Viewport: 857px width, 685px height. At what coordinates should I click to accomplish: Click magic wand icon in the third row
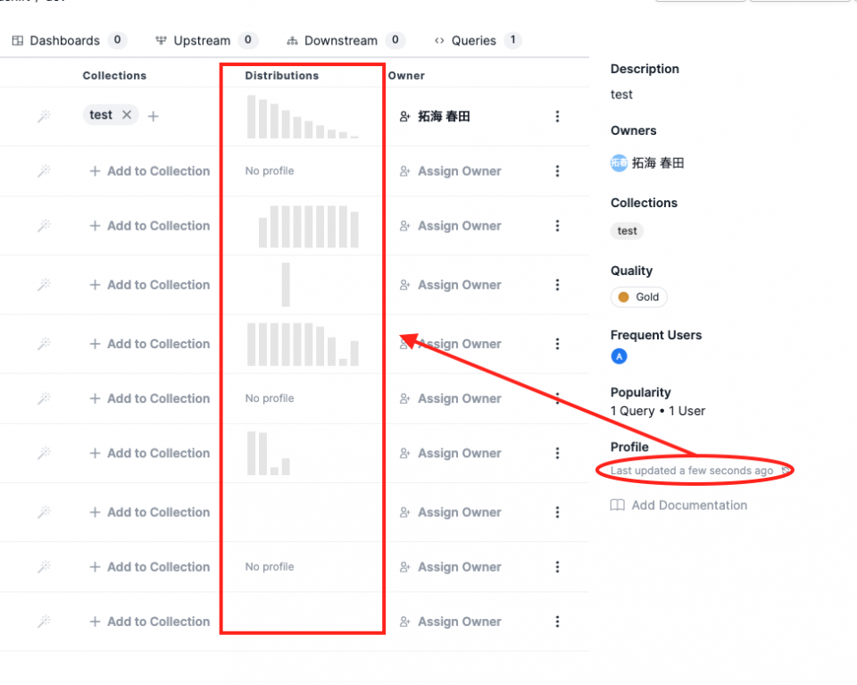tap(44, 225)
